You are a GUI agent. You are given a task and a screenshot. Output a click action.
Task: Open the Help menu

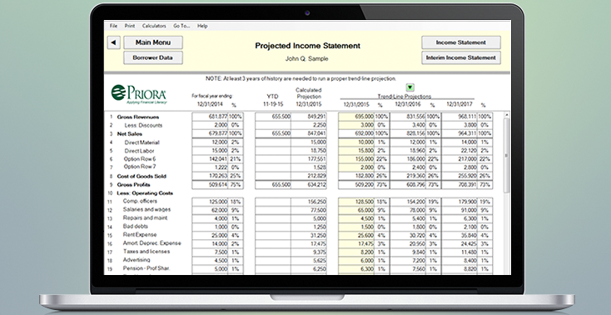point(202,26)
